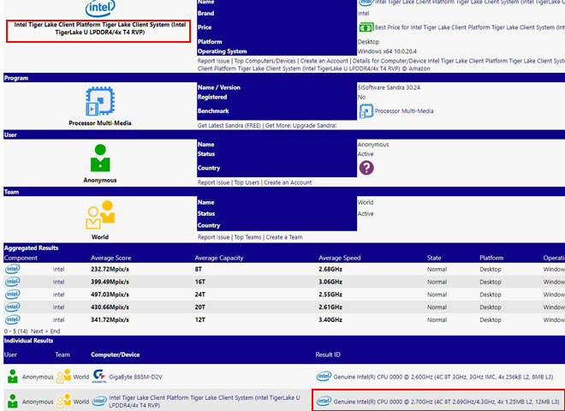The image size is (565, 411).
Task: Click Intel icon beside the 2.60GHz CPU result
Action: [x=324, y=377]
